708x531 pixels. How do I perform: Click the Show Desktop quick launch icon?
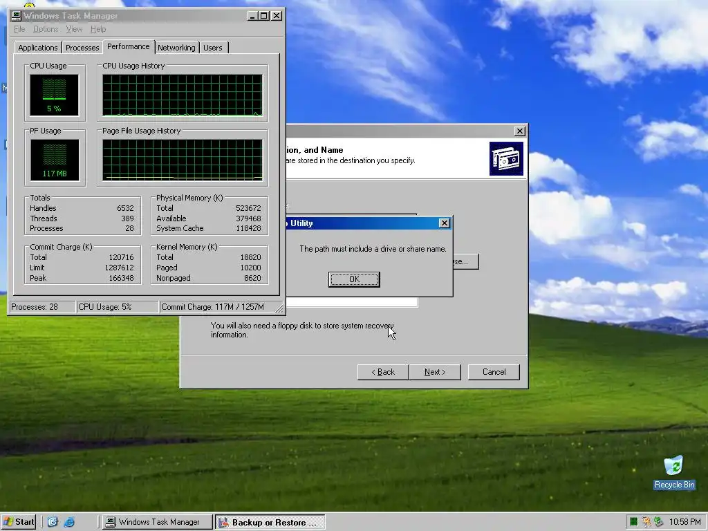53,522
